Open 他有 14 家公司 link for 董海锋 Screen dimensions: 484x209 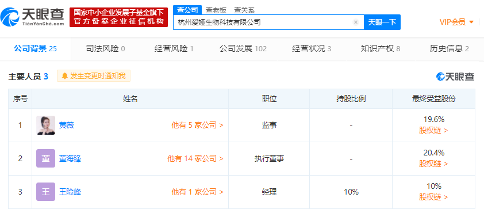point(195,158)
